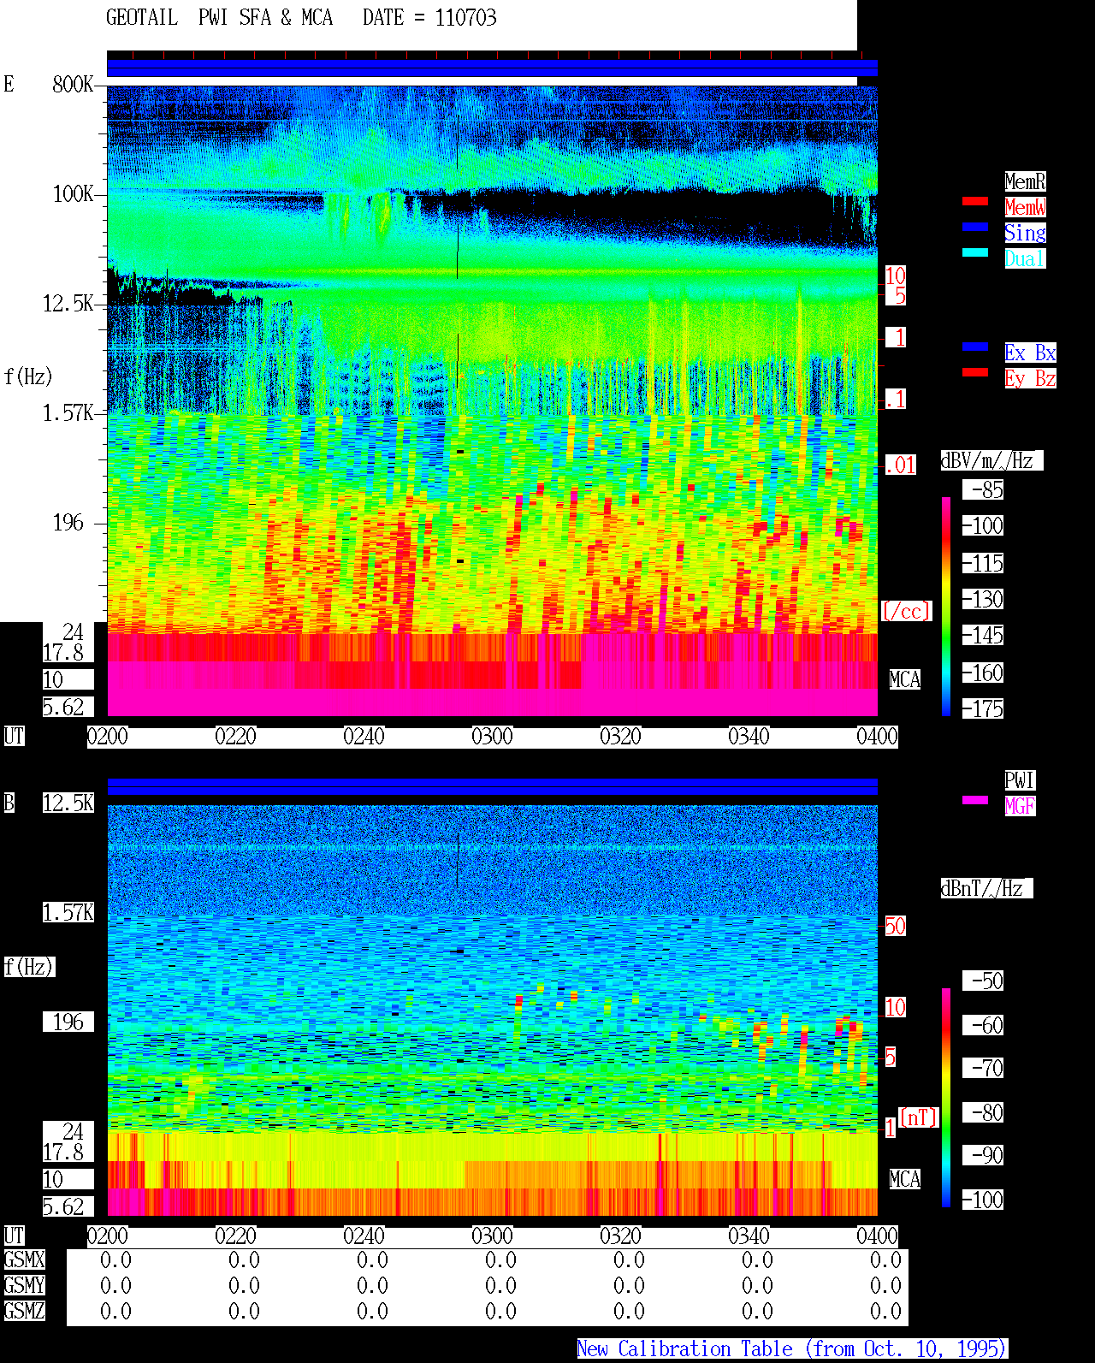Click the B panel '196' frequency label
This screenshot has height=1363, width=1095.
[x=68, y=1022]
